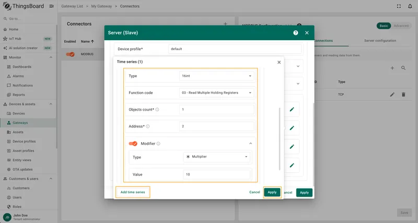Toggle fullscreen mode icon
Image resolution: width=418 pixels, height=223 pixels.
(x=399, y=6)
